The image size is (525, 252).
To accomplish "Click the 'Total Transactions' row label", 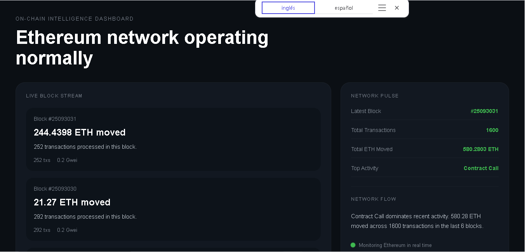I will (373, 130).
